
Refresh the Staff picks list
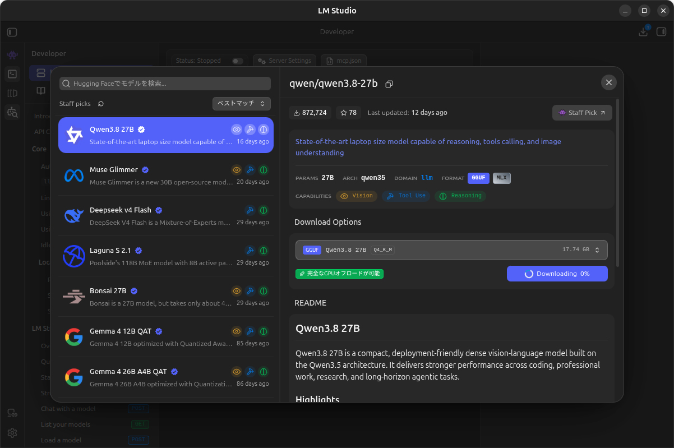(x=101, y=104)
